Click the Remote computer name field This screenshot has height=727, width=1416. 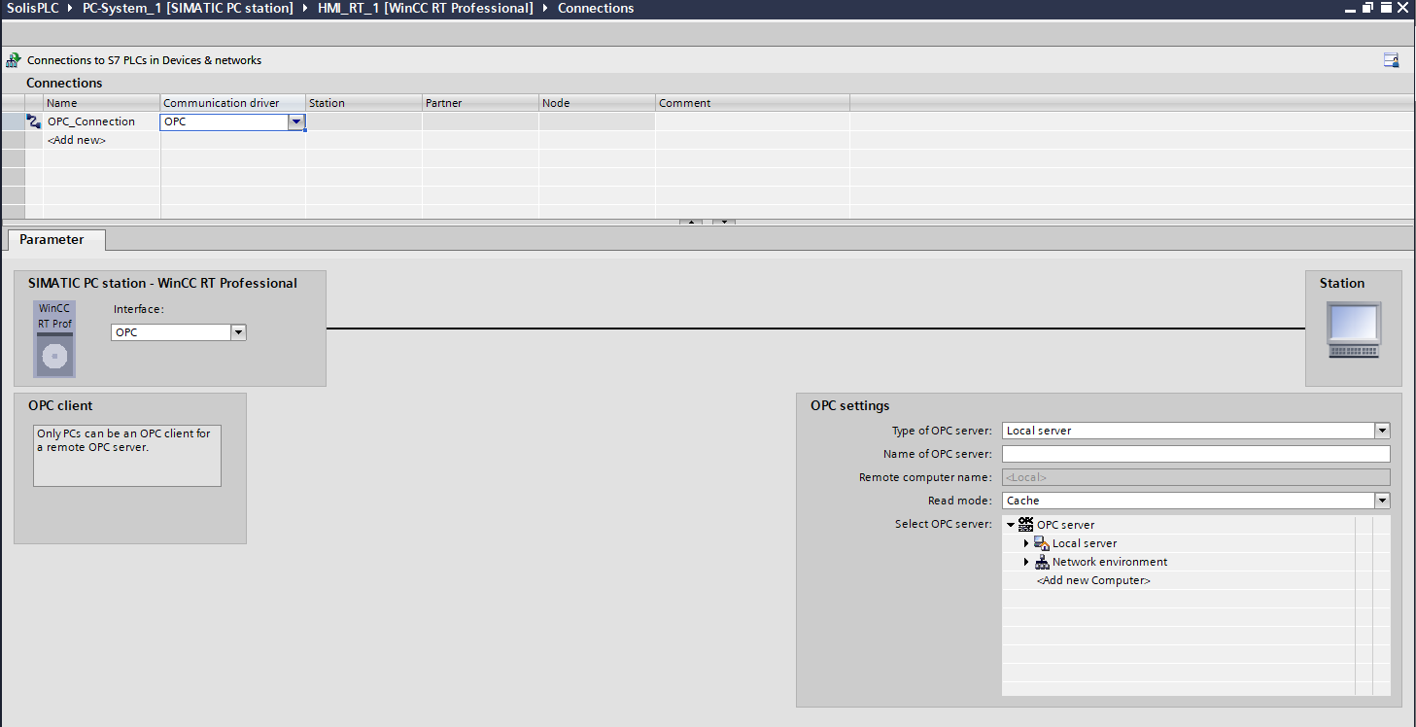point(1195,477)
